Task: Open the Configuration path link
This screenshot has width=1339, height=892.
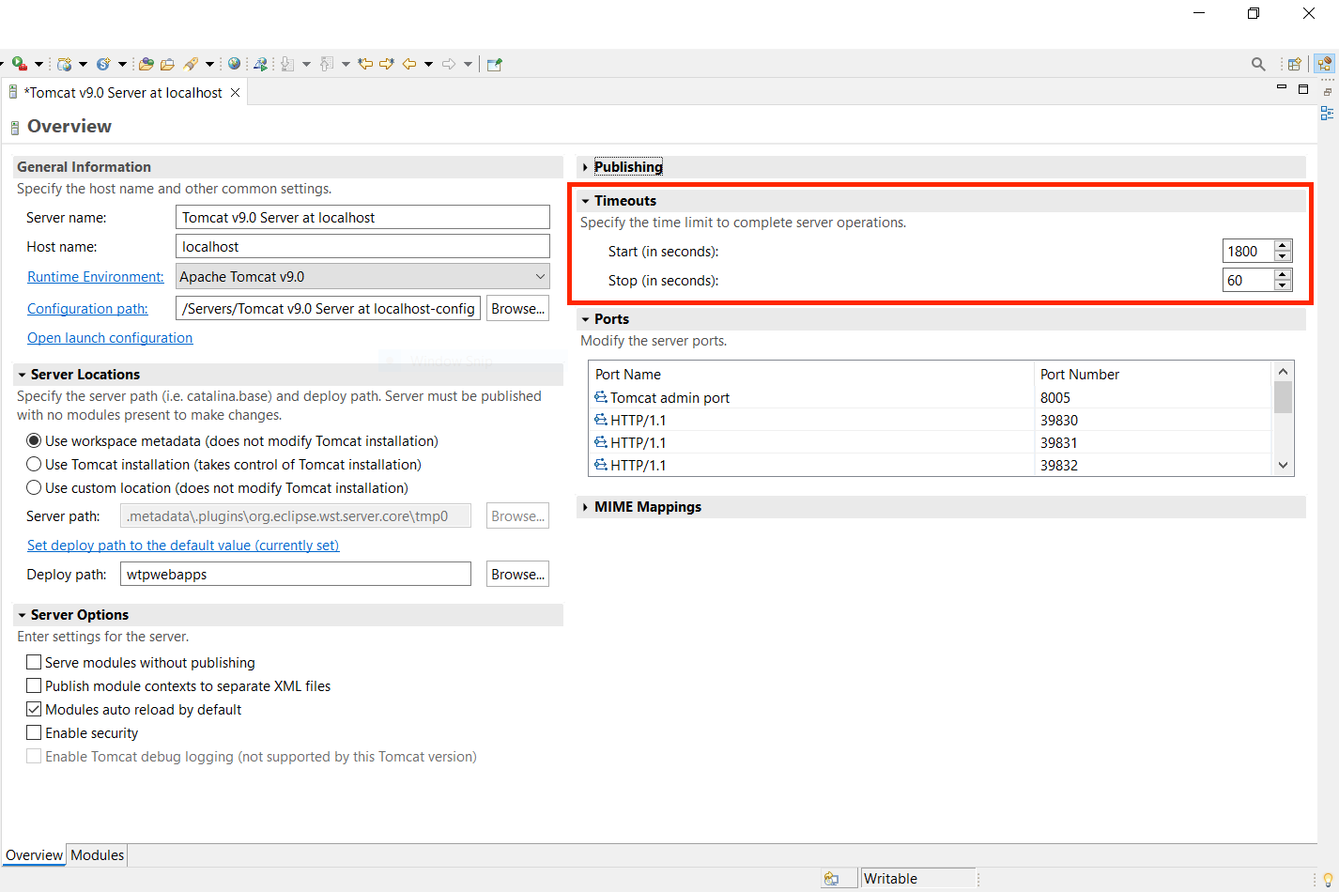Action: tap(87, 308)
